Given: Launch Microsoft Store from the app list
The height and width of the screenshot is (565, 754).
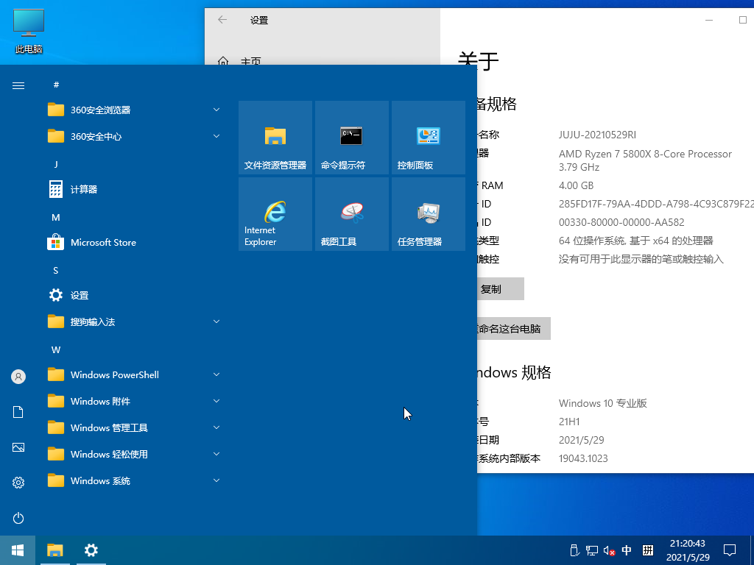Looking at the screenshot, I should (134, 243).
